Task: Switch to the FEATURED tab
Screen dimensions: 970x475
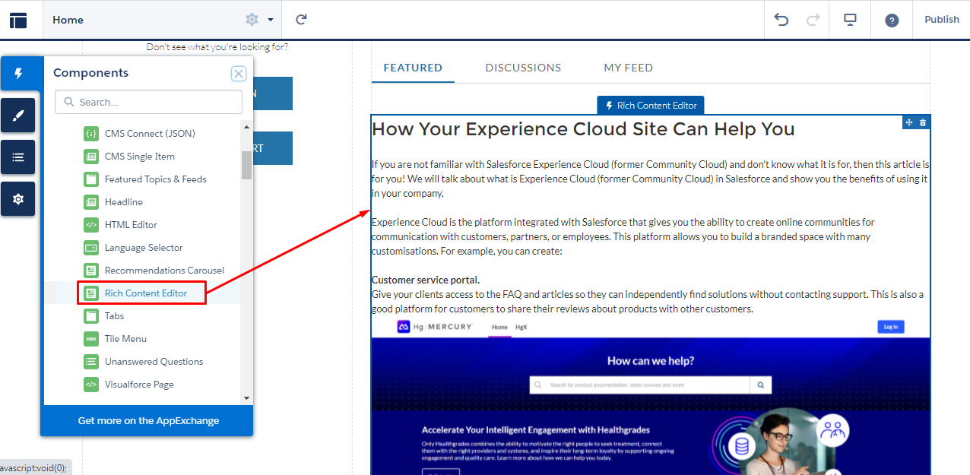Action: coord(413,68)
